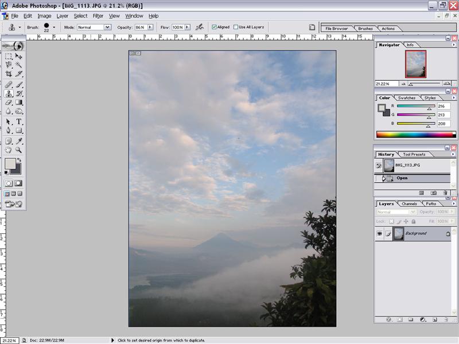
Task: Toggle the Aligned checkbox
Action: (x=214, y=27)
